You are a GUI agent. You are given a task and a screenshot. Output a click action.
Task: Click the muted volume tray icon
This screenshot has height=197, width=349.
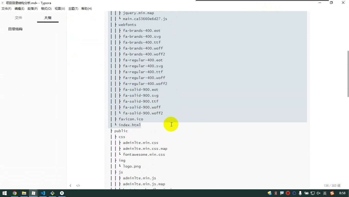point(319,193)
